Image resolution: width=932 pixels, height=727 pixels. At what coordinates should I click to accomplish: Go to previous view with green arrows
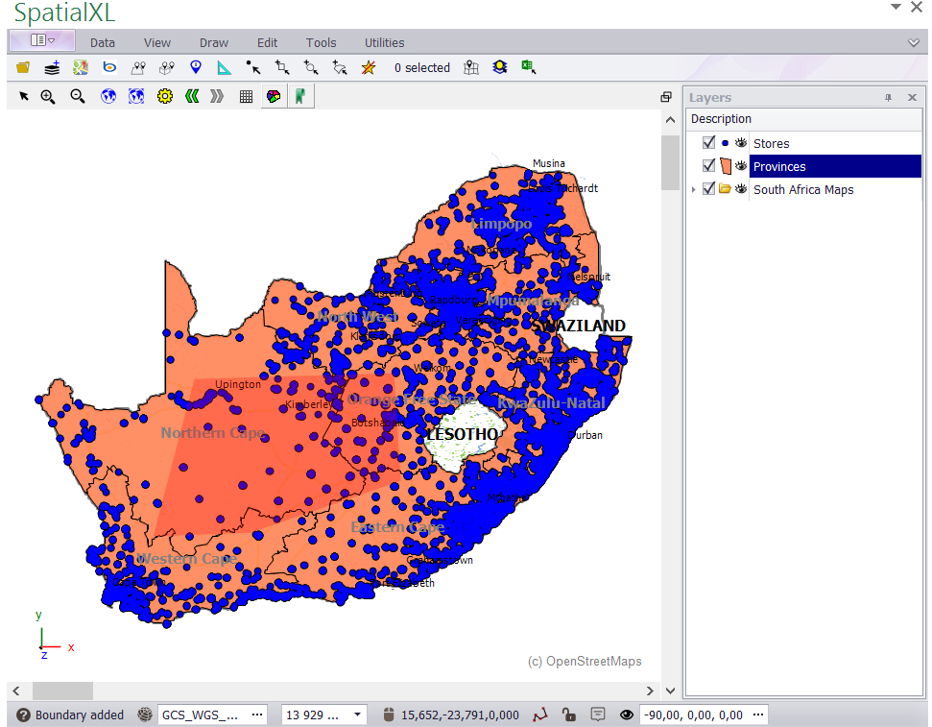[x=192, y=96]
